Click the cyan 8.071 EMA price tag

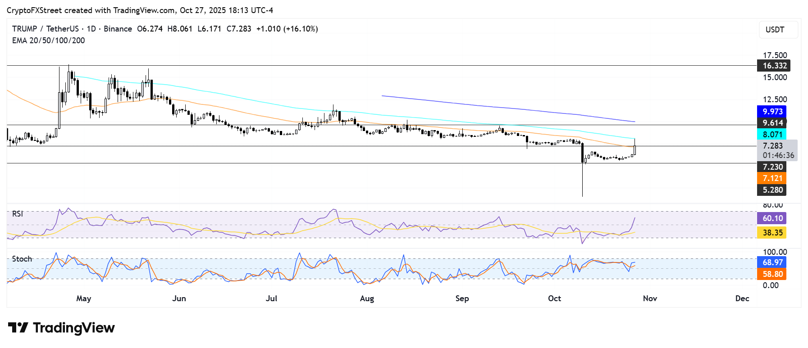pyautogui.click(x=772, y=135)
